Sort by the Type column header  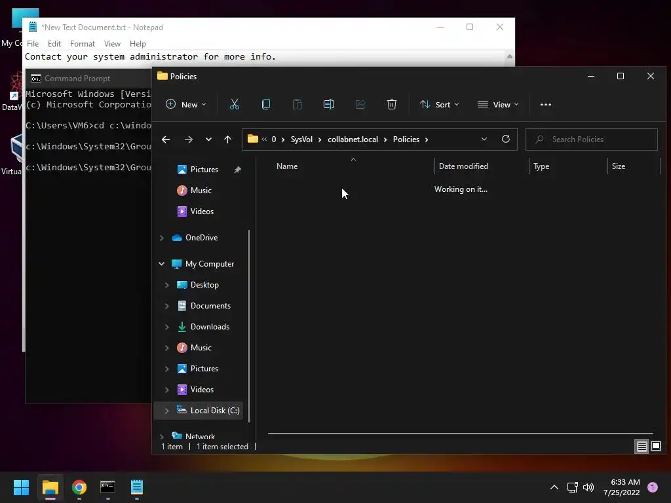541,166
